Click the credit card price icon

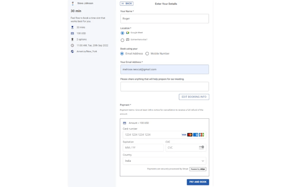(72, 33)
